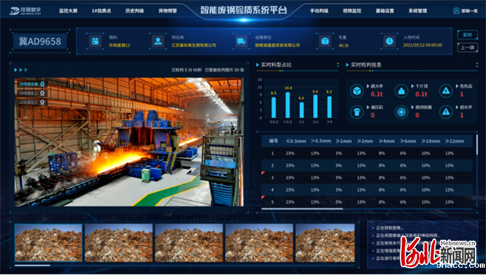
Task: Click the 毛重 weight cube icon
Action: [326, 41]
